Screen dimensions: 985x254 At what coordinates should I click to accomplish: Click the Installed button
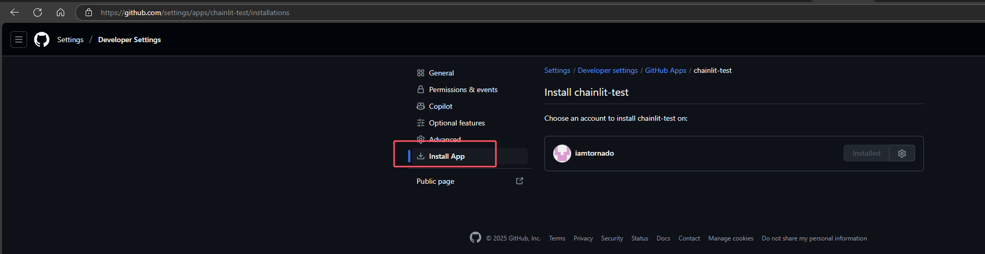pyautogui.click(x=866, y=153)
